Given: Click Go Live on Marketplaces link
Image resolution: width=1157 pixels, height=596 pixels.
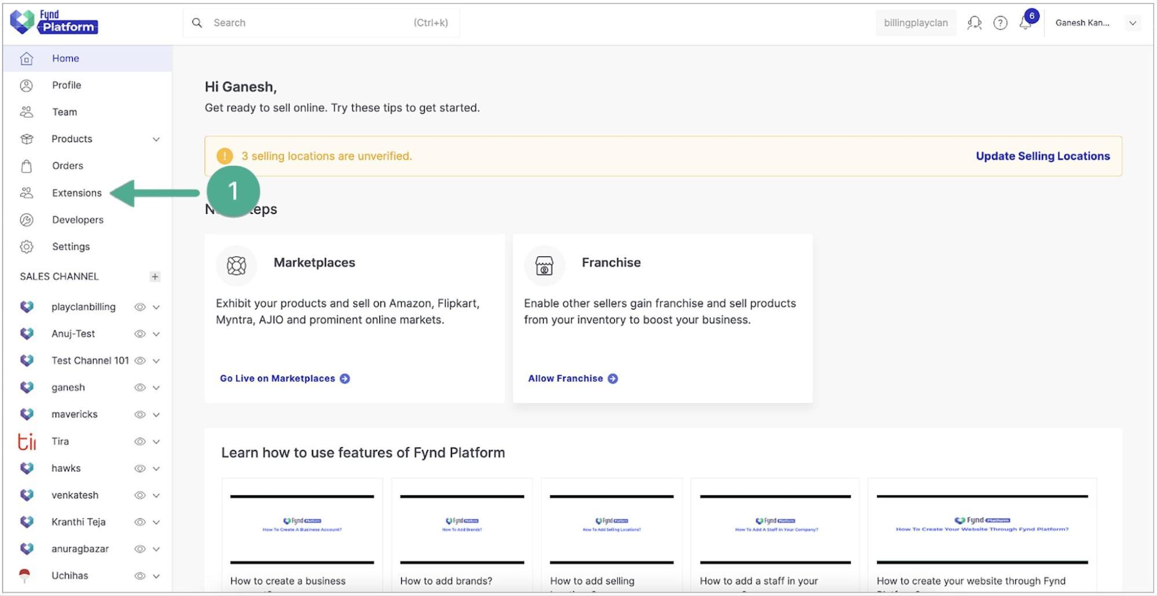Looking at the screenshot, I should pyautogui.click(x=277, y=379).
